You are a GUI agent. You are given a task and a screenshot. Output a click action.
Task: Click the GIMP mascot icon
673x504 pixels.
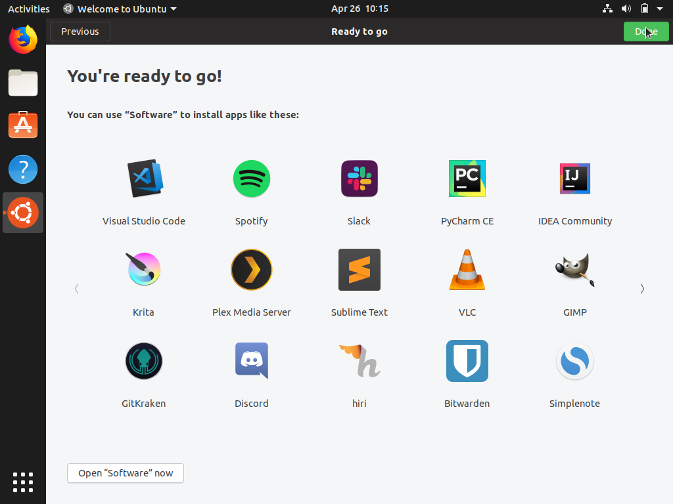574,270
